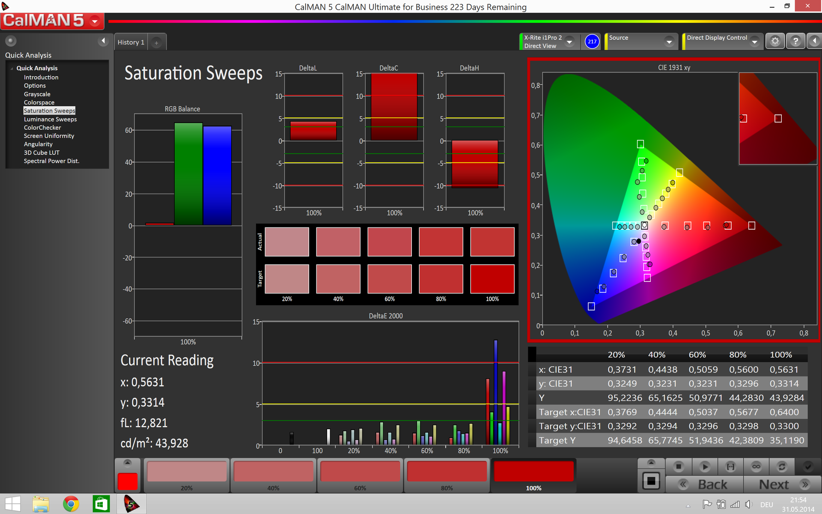Viewport: 822px width, 514px height.
Task: Click the Back button
Action: pyautogui.click(x=705, y=484)
